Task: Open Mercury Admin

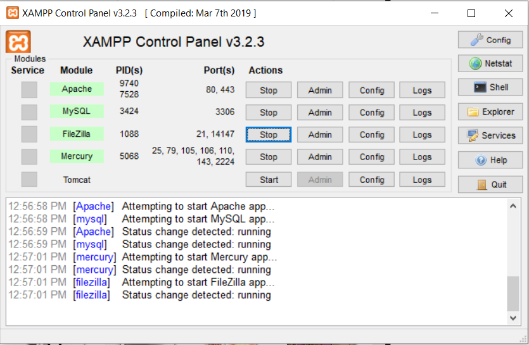Action: pos(320,157)
